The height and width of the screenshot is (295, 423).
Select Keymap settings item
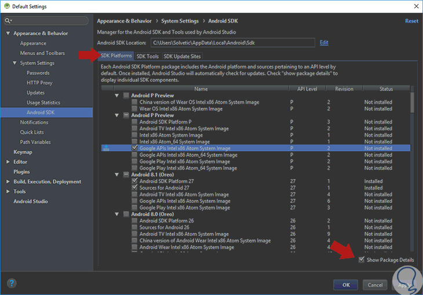click(x=23, y=152)
